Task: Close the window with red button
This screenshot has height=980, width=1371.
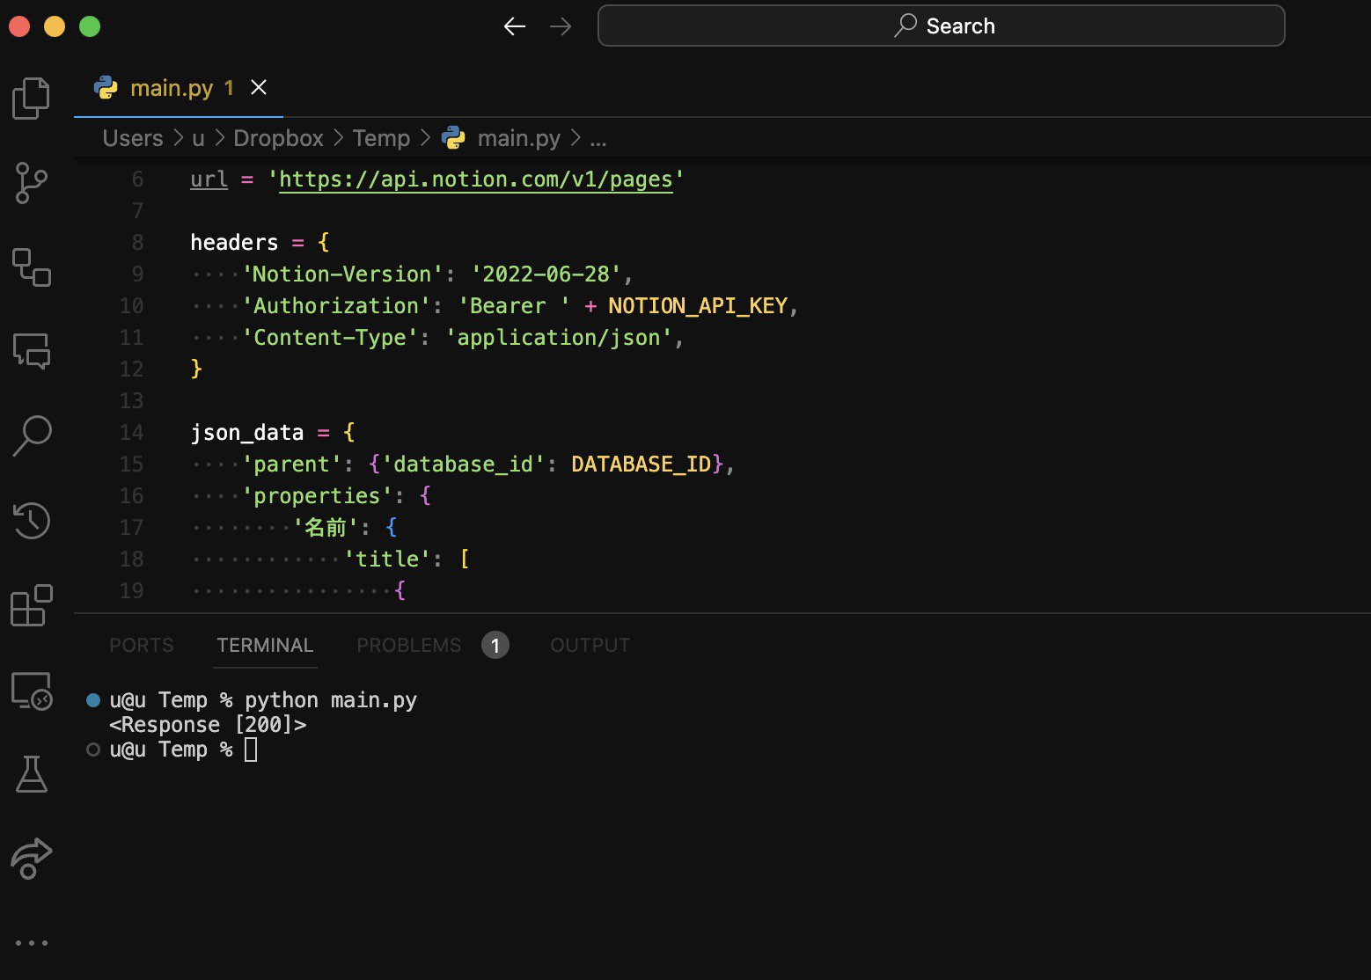Action: click(19, 26)
